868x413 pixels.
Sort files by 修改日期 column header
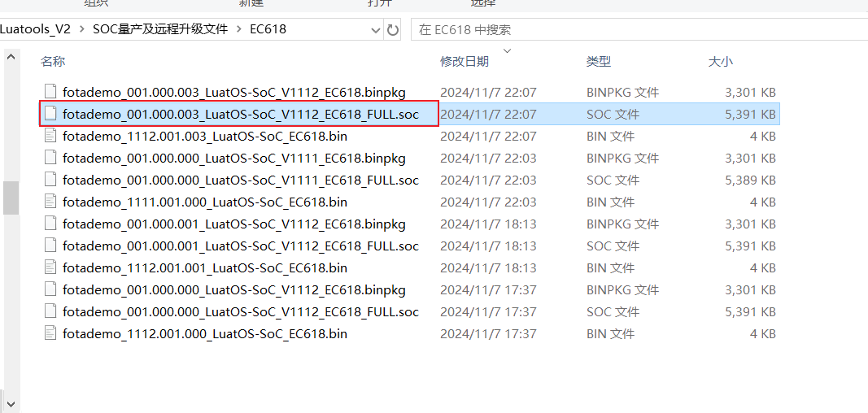[x=465, y=61]
